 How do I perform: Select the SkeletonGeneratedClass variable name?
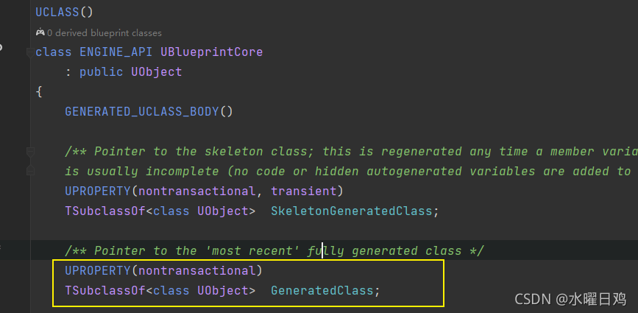352,211
